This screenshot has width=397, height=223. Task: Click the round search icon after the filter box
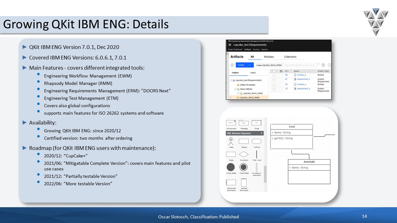[323, 65]
